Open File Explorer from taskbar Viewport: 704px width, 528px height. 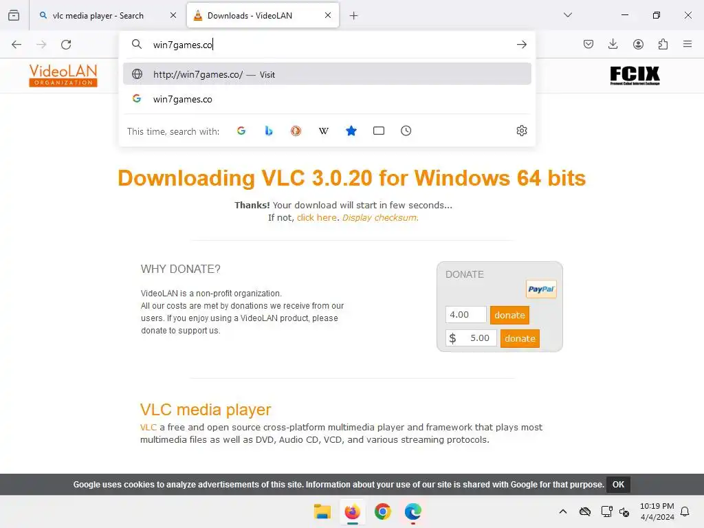coord(322,511)
